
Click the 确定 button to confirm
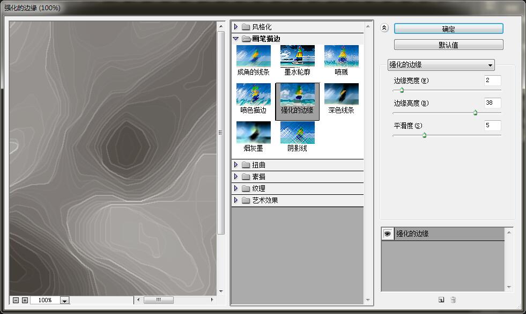(448, 28)
